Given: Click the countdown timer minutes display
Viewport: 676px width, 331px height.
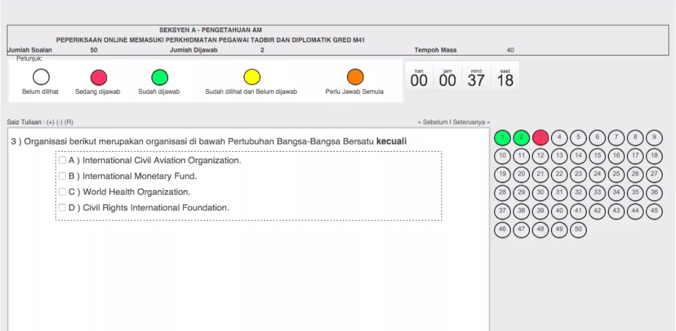Looking at the screenshot, I should pos(476,78).
